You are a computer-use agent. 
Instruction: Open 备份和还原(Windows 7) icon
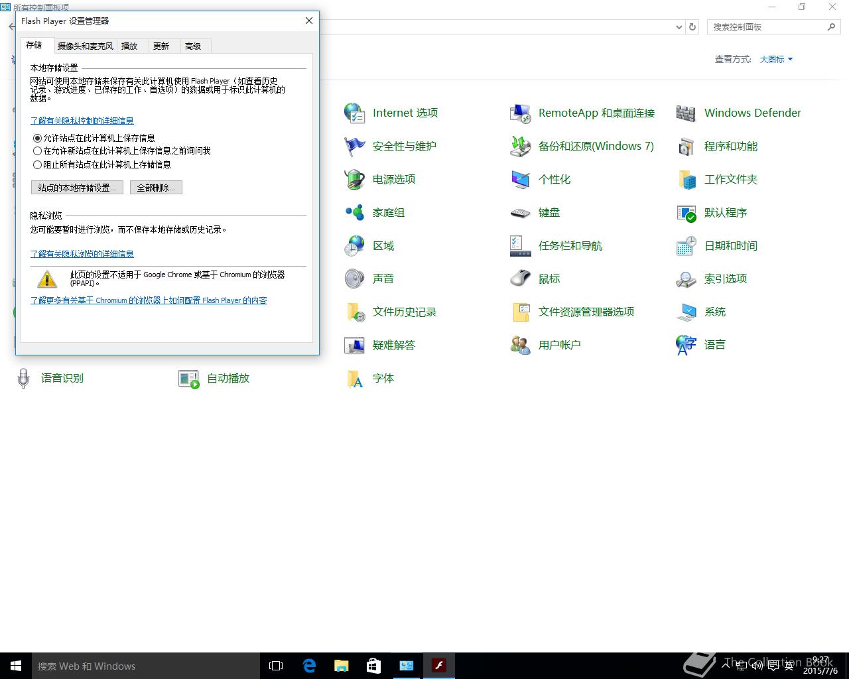(520, 146)
